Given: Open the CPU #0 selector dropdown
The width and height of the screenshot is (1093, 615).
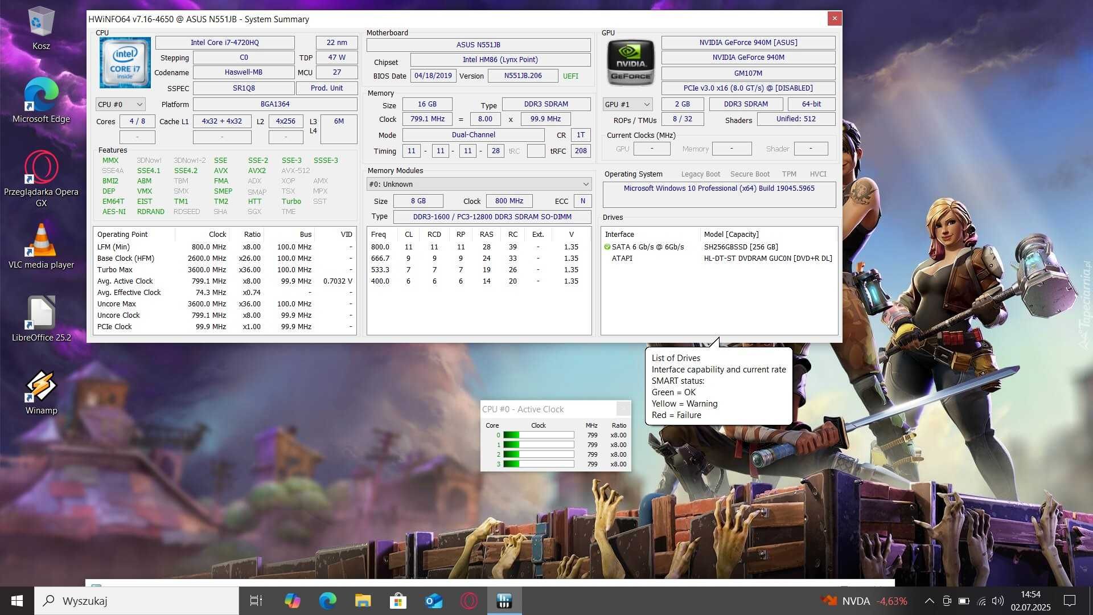Looking at the screenshot, I should (120, 104).
